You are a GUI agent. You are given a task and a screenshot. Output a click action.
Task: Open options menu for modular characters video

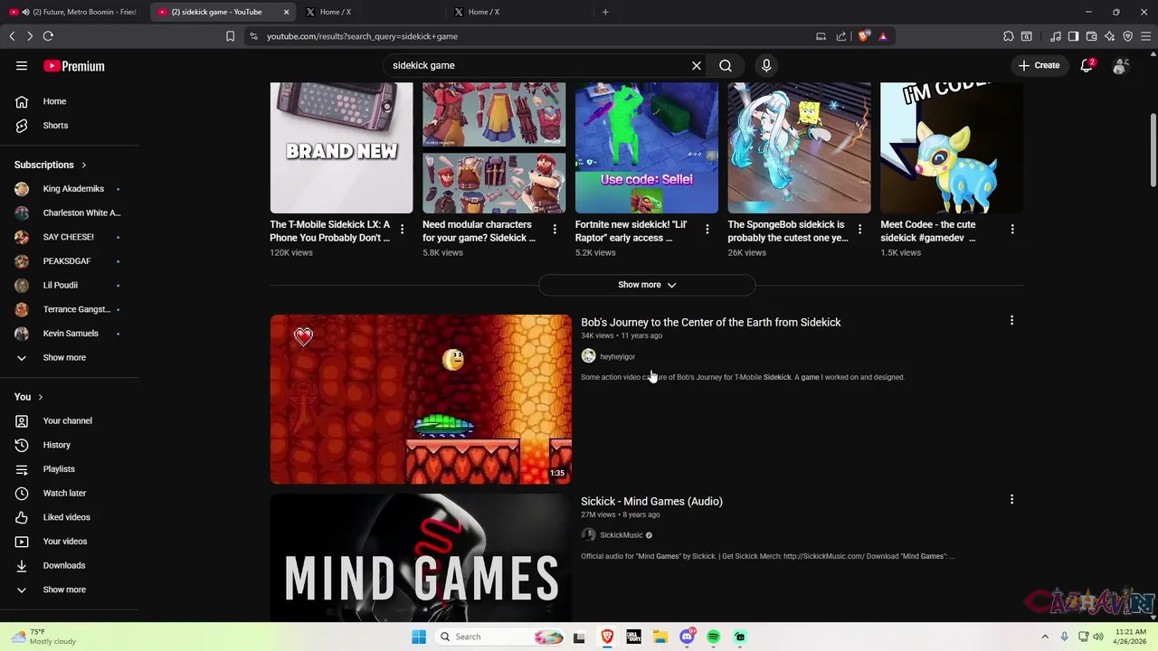click(x=555, y=230)
